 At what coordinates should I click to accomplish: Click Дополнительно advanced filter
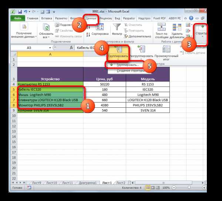138,36
